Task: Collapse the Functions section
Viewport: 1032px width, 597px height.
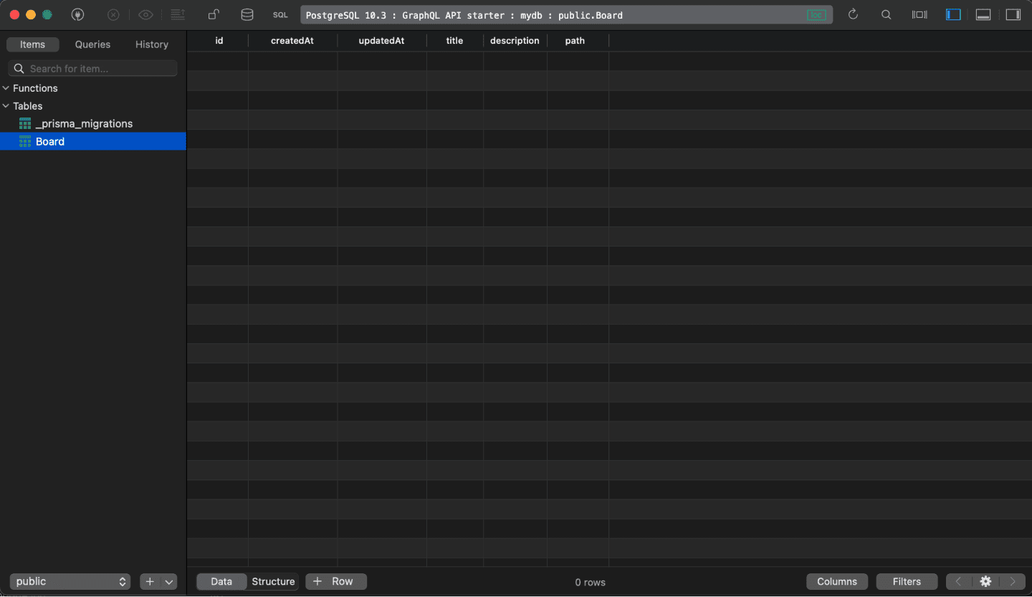Action: coord(6,88)
